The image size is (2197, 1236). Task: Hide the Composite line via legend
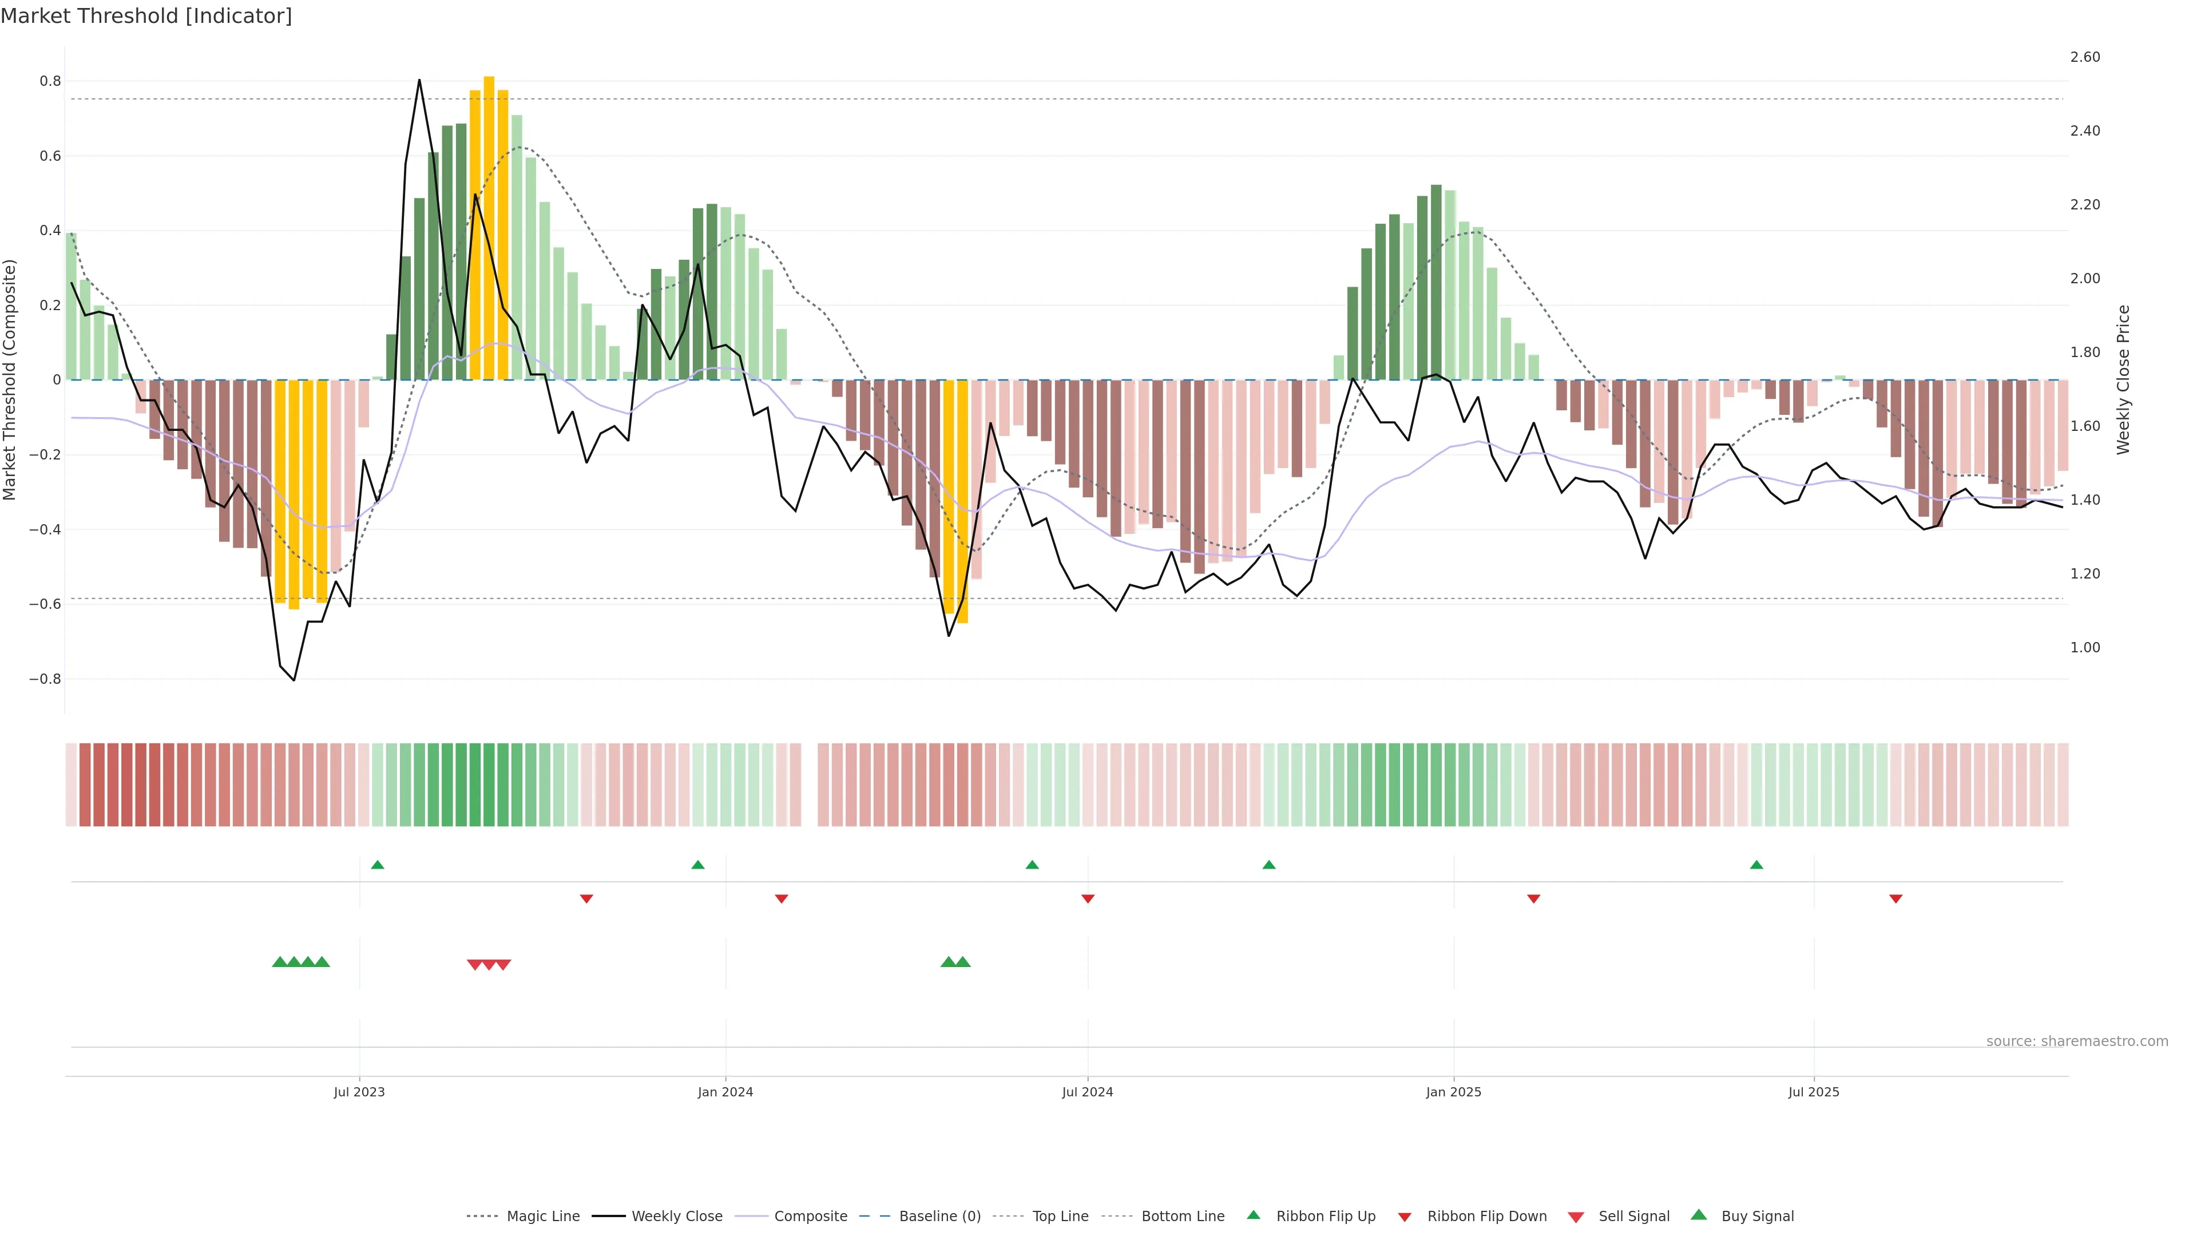tap(810, 1217)
